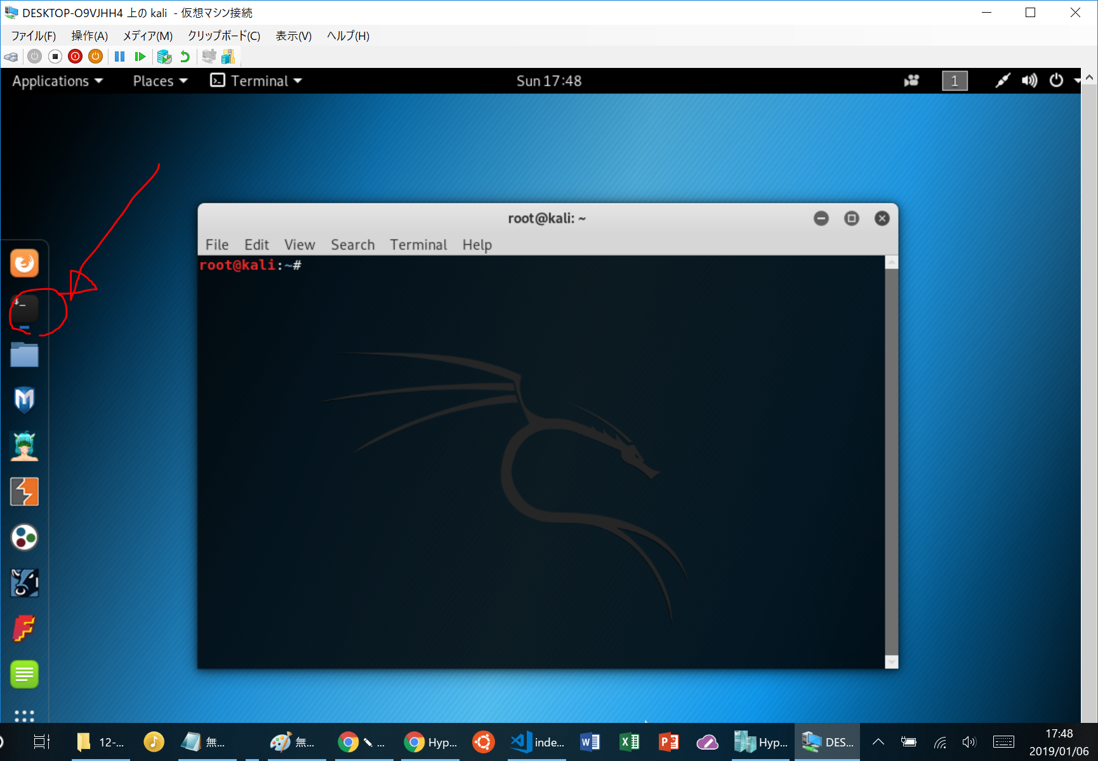Open the メディア(M) menu

point(147,36)
